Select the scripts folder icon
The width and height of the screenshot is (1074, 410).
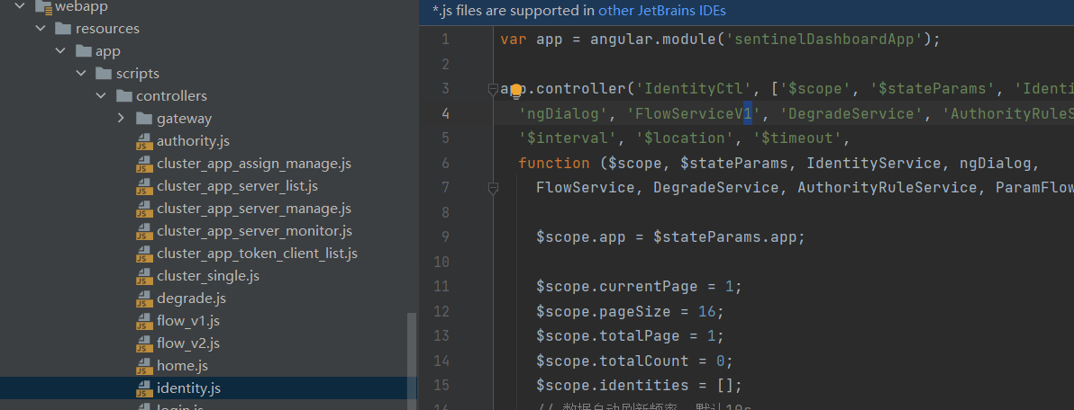104,74
